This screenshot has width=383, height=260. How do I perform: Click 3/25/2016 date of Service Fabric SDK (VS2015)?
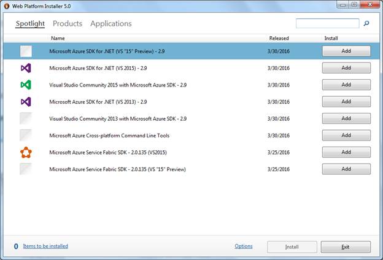click(x=279, y=152)
